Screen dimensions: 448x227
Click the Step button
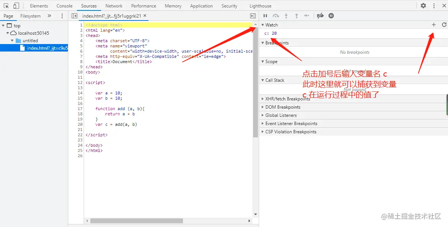click(x=307, y=16)
